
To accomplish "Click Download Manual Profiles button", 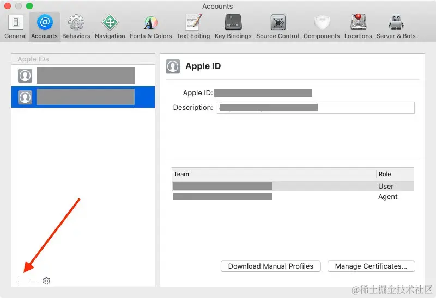I will click(x=271, y=266).
